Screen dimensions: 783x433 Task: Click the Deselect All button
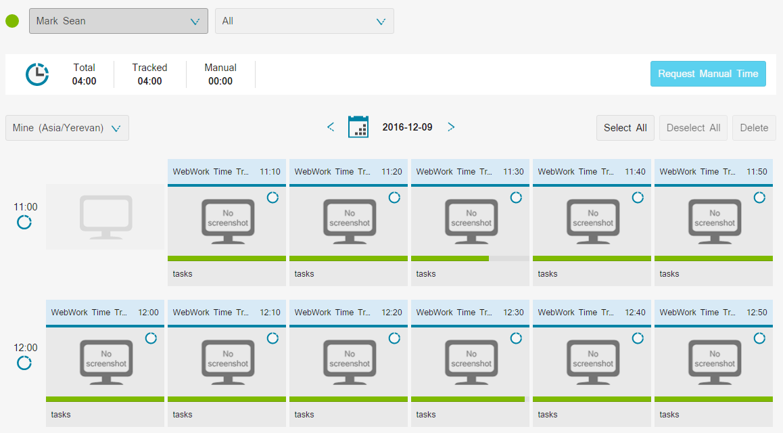coord(694,128)
